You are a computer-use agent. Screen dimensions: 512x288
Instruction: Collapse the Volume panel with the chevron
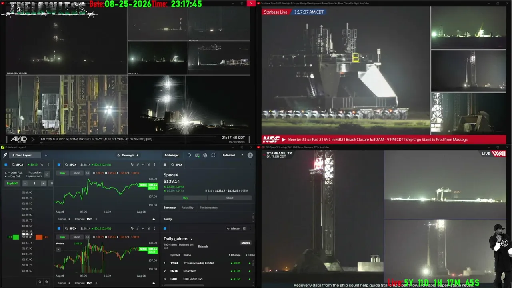tap(58, 250)
